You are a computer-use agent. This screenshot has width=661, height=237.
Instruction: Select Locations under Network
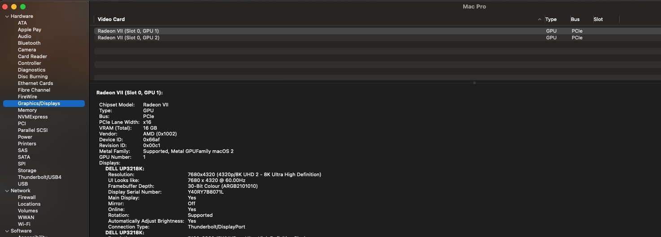click(29, 204)
